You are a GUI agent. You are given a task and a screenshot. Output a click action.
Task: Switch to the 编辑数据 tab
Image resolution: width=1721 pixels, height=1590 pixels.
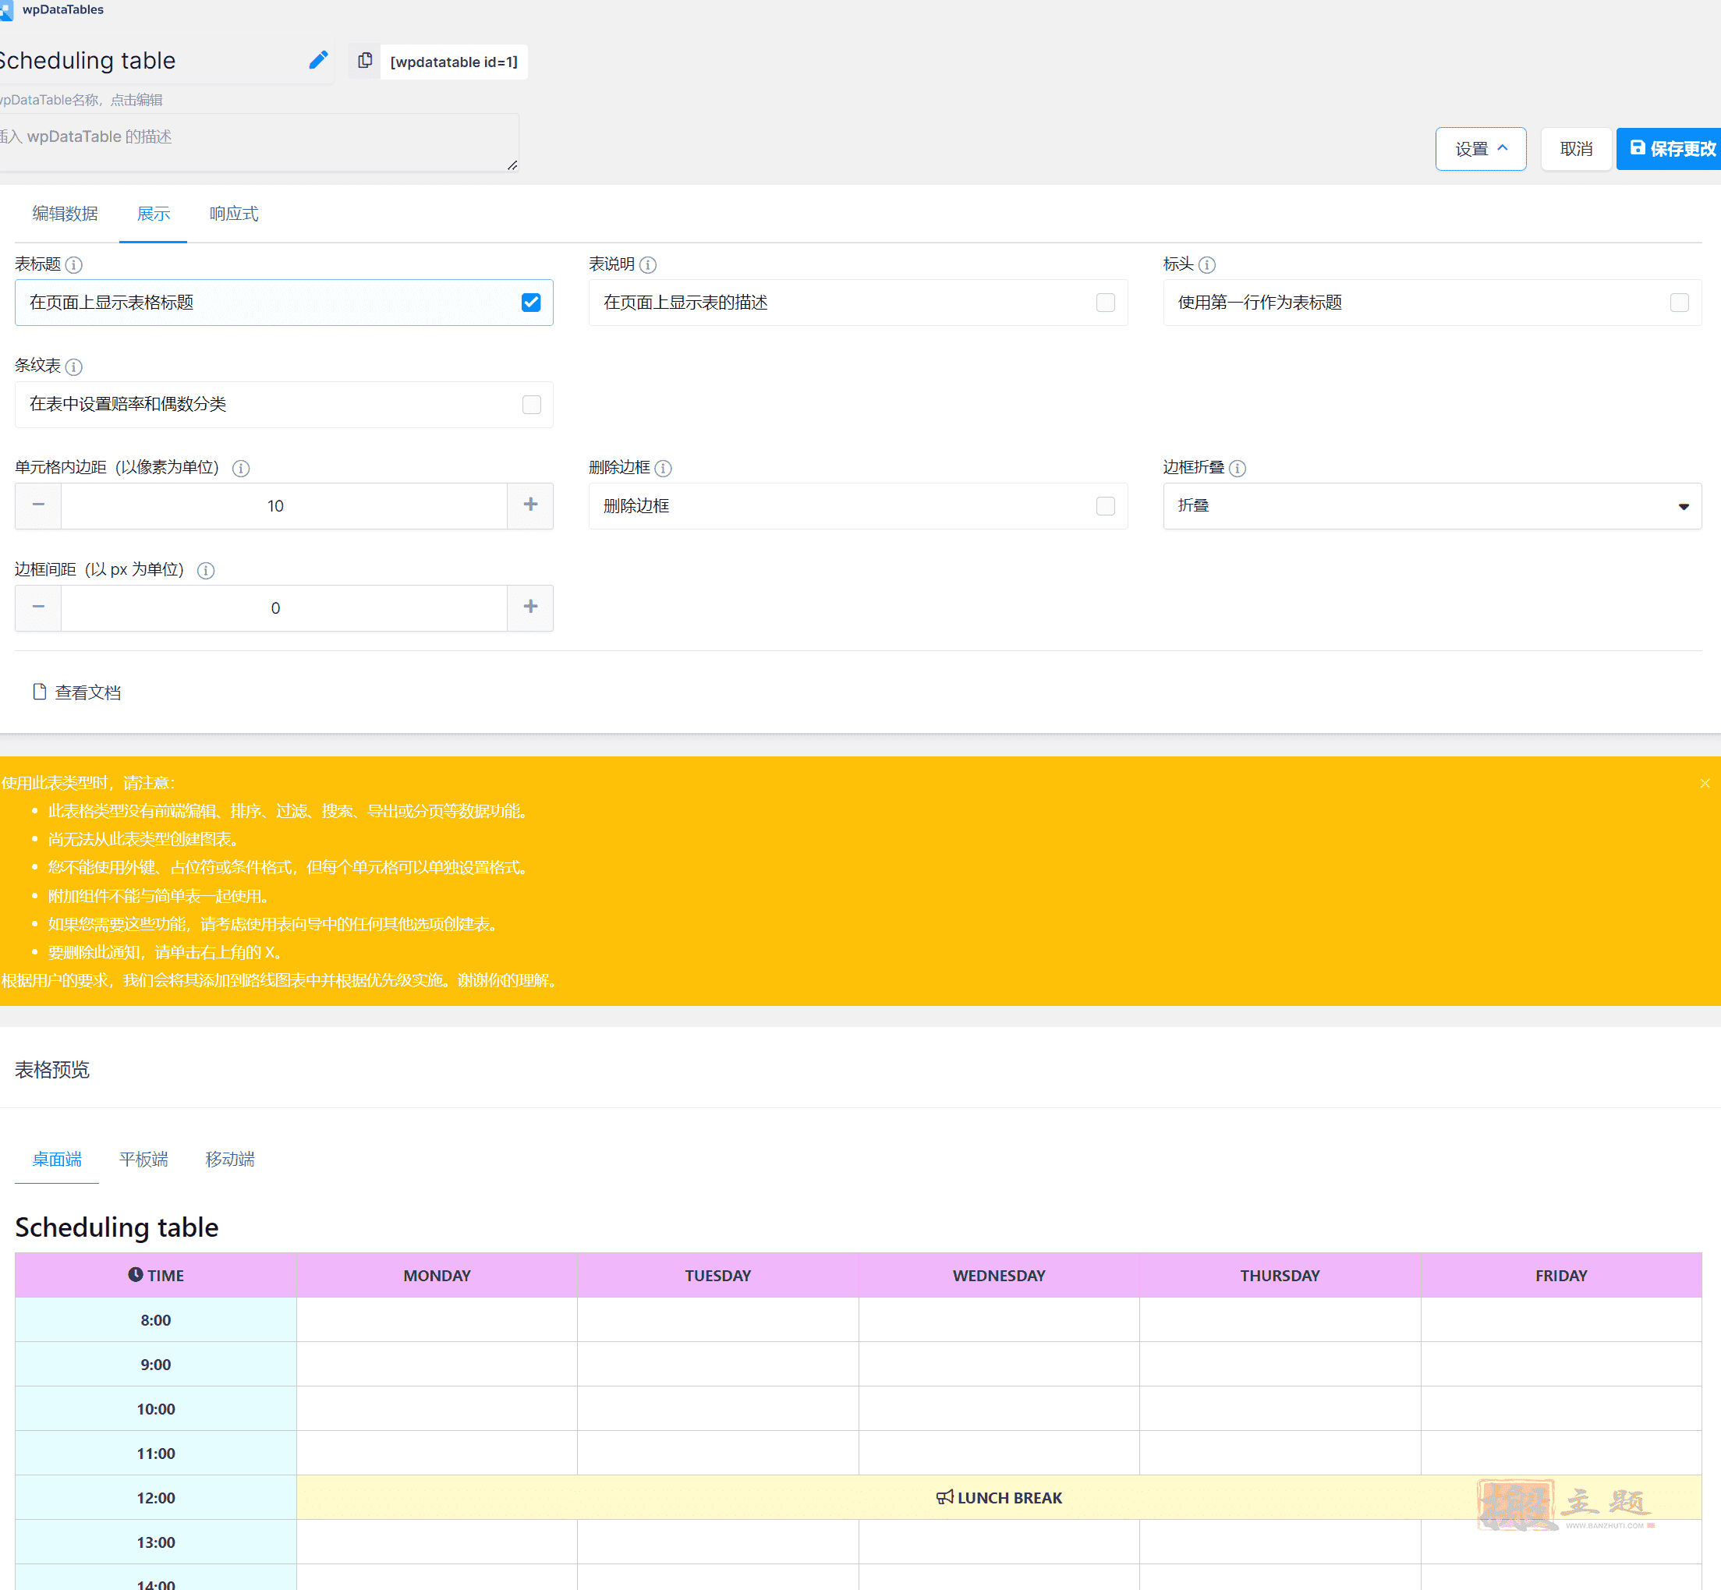click(66, 214)
